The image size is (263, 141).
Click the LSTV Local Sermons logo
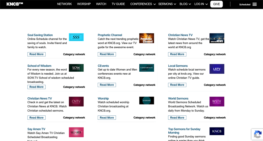tap(217, 69)
